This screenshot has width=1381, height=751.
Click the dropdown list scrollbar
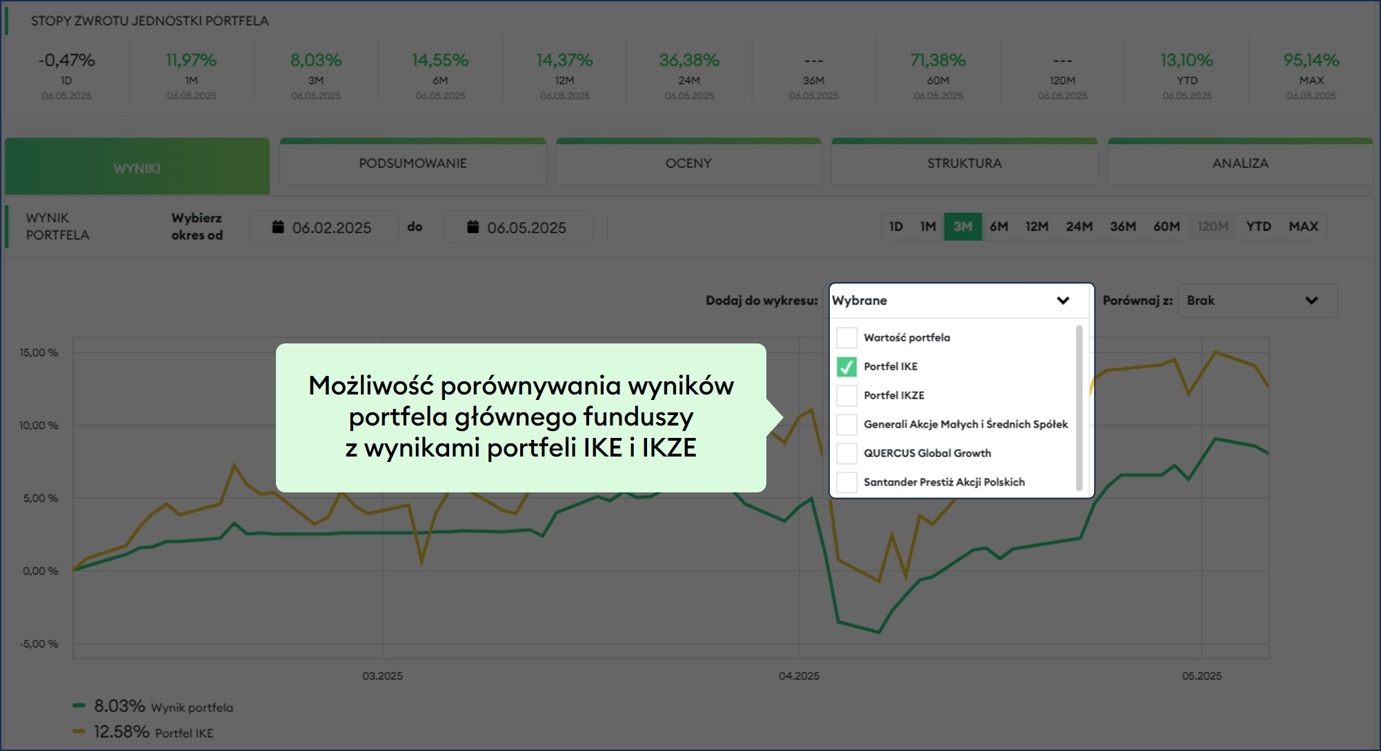[1079, 407]
